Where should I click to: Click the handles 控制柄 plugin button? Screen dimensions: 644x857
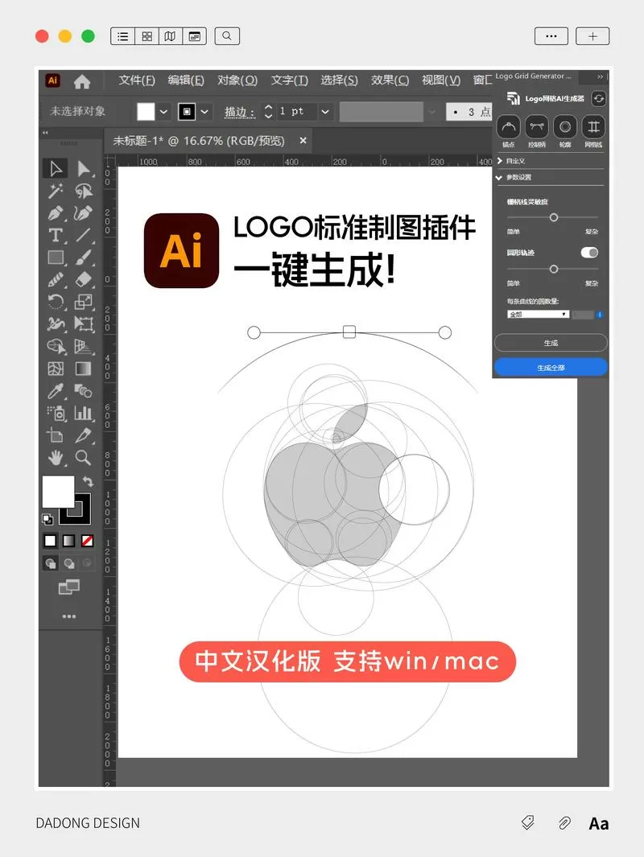coord(537,127)
